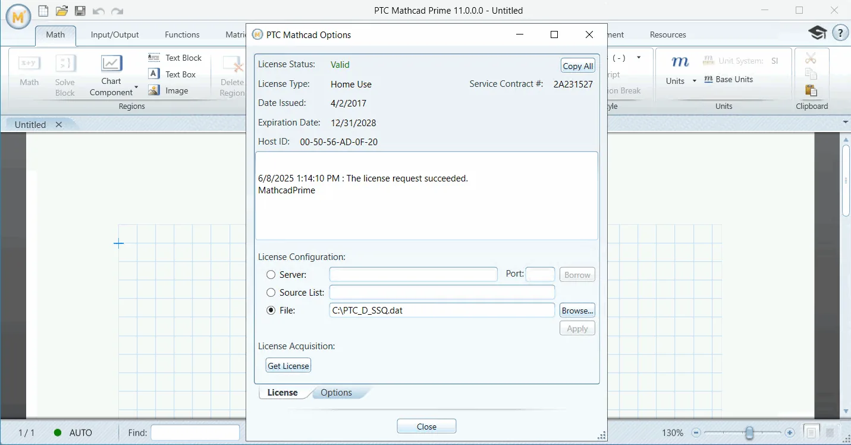Image resolution: width=851 pixels, height=445 pixels.
Task: Click the Browse... button for license file
Action: 577,311
